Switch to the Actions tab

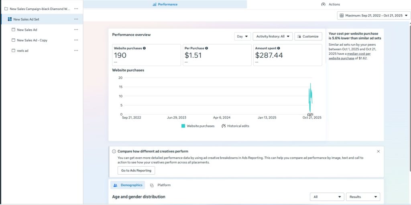(330, 4)
